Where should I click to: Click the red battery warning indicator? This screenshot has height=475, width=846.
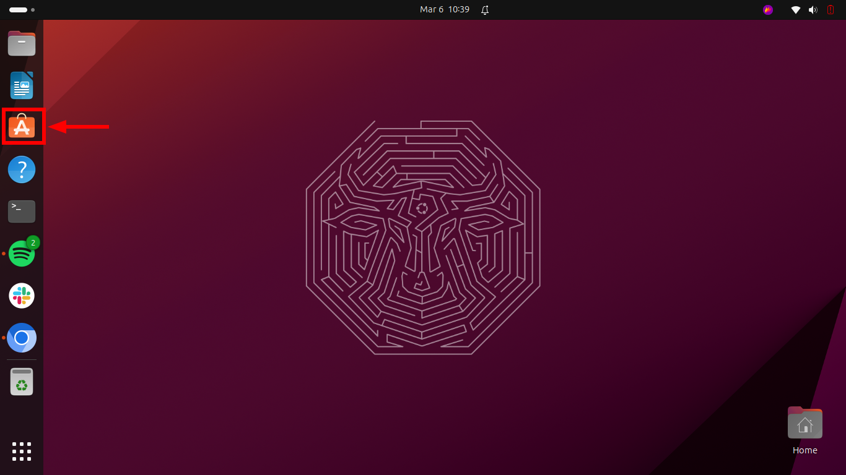click(831, 10)
